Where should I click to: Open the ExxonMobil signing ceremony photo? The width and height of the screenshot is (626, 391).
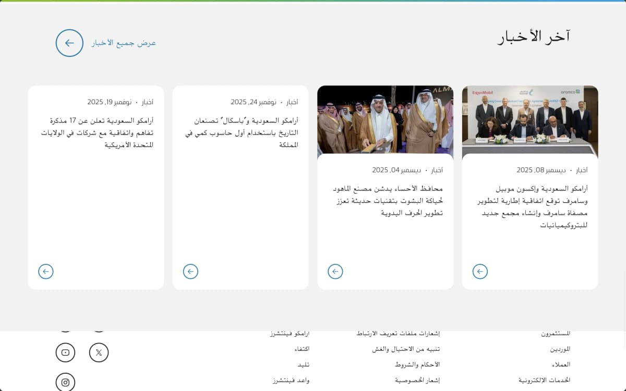pos(530,121)
